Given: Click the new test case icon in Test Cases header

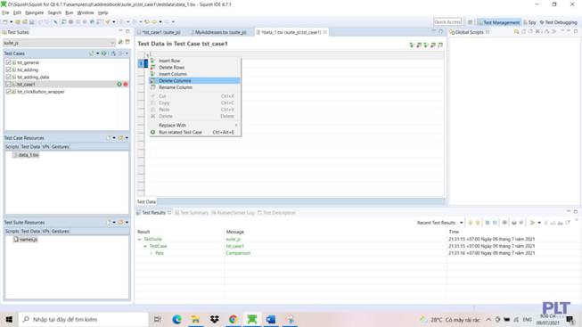Looking at the screenshot, I should [x=91, y=53].
